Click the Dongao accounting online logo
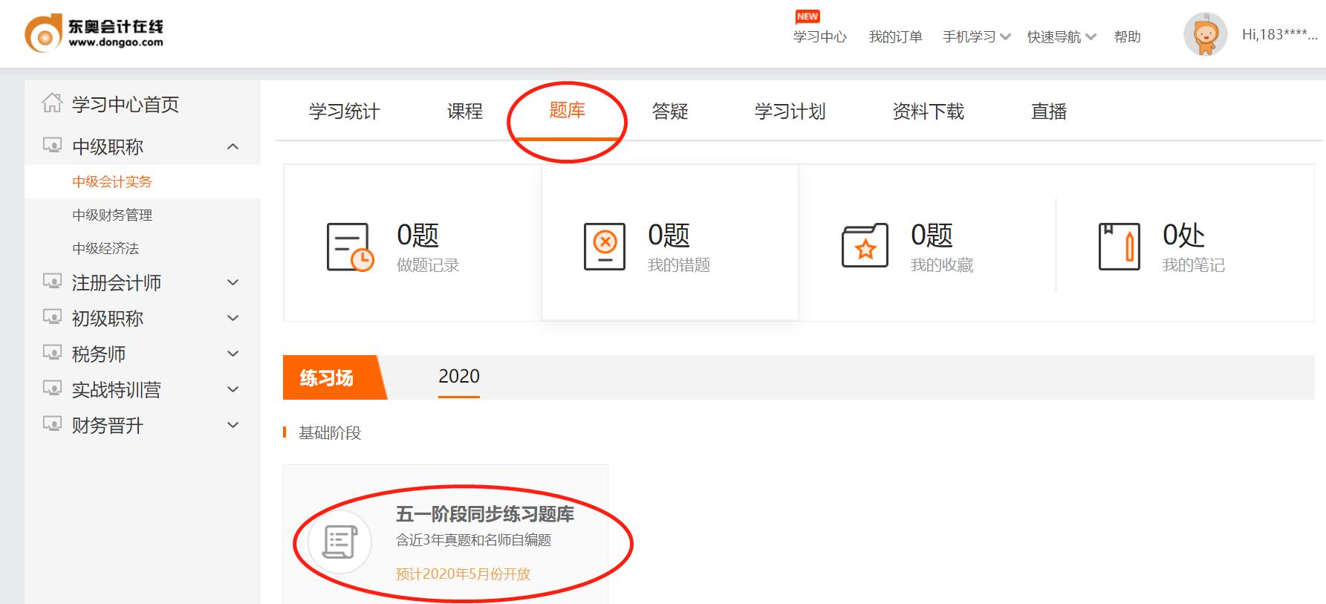Viewport: 1326px width, 604px height. point(94,33)
